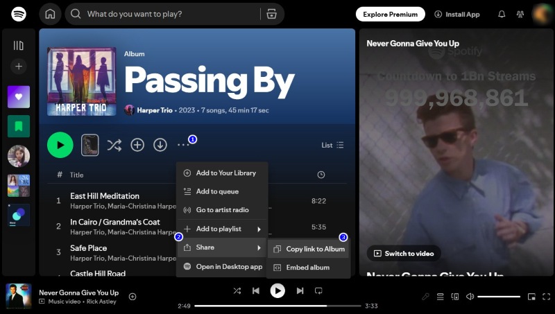Viewport: 555px width, 314px height.
Task: Open Rick Astley artist link in player bar
Action: click(x=101, y=302)
